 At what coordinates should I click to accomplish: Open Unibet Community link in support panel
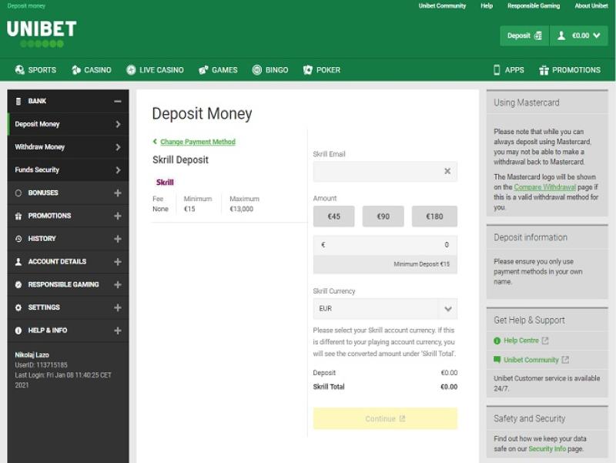[531, 360]
